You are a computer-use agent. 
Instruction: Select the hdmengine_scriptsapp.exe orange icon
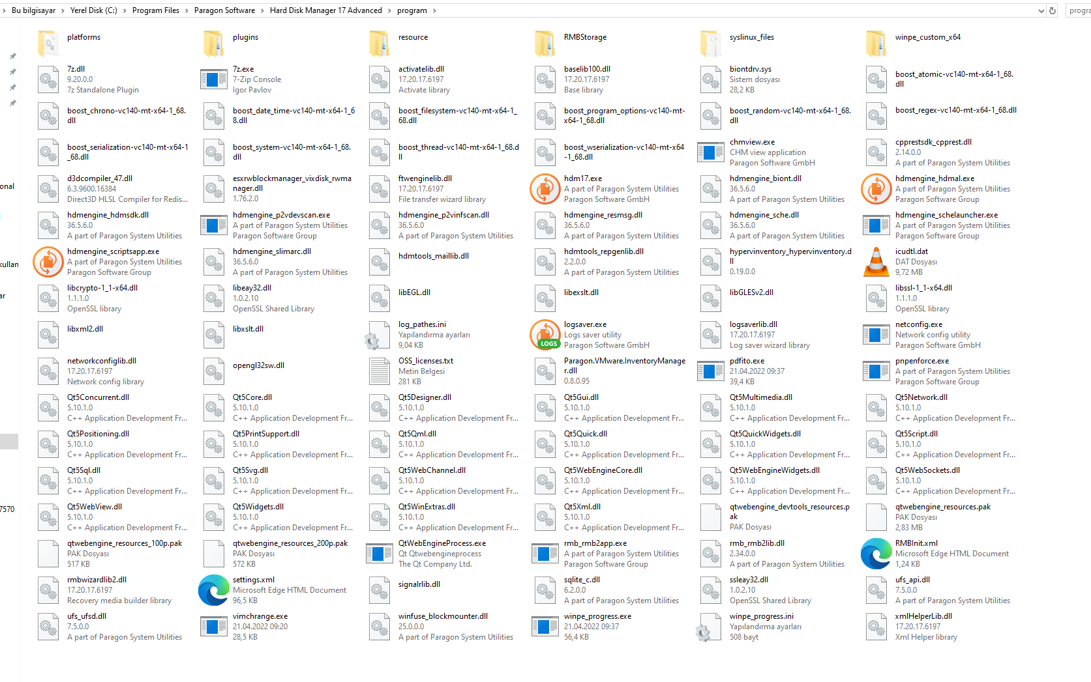48,262
